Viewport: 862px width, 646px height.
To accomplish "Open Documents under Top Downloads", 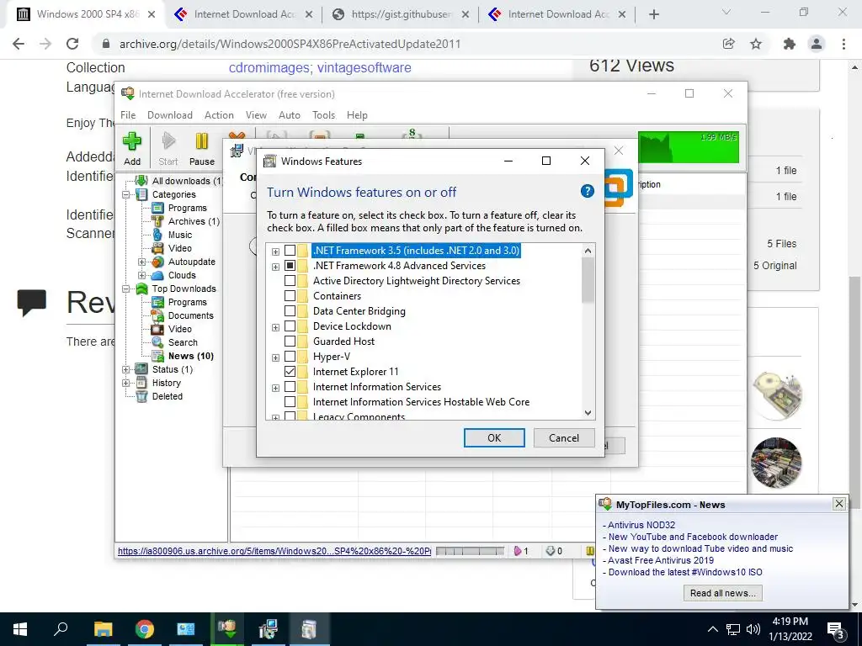I will pos(190,315).
